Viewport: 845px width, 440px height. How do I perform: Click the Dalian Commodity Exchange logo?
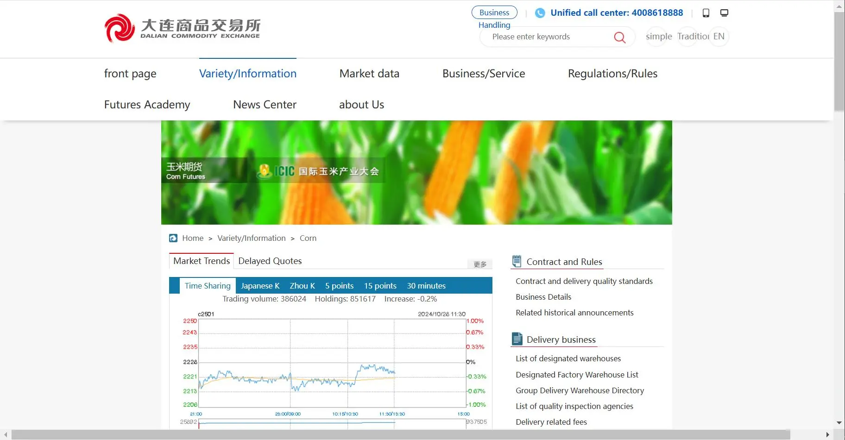(x=182, y=28)
